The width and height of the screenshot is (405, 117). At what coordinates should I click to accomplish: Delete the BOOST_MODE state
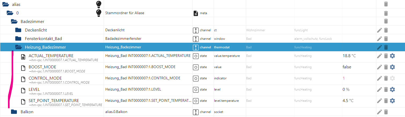[x=386, y=67]
